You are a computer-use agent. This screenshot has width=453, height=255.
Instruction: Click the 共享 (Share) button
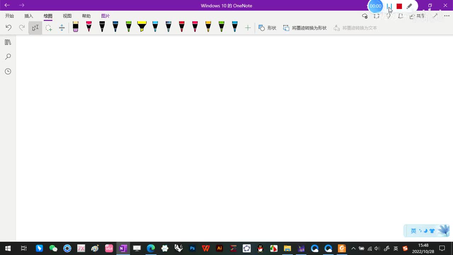tap(417, 16)
